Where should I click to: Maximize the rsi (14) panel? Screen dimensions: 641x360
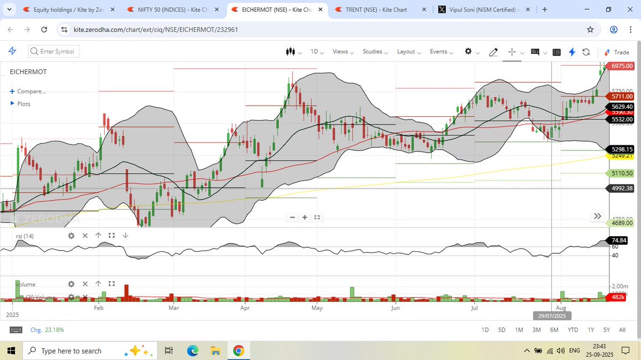(x=112, y=235)
